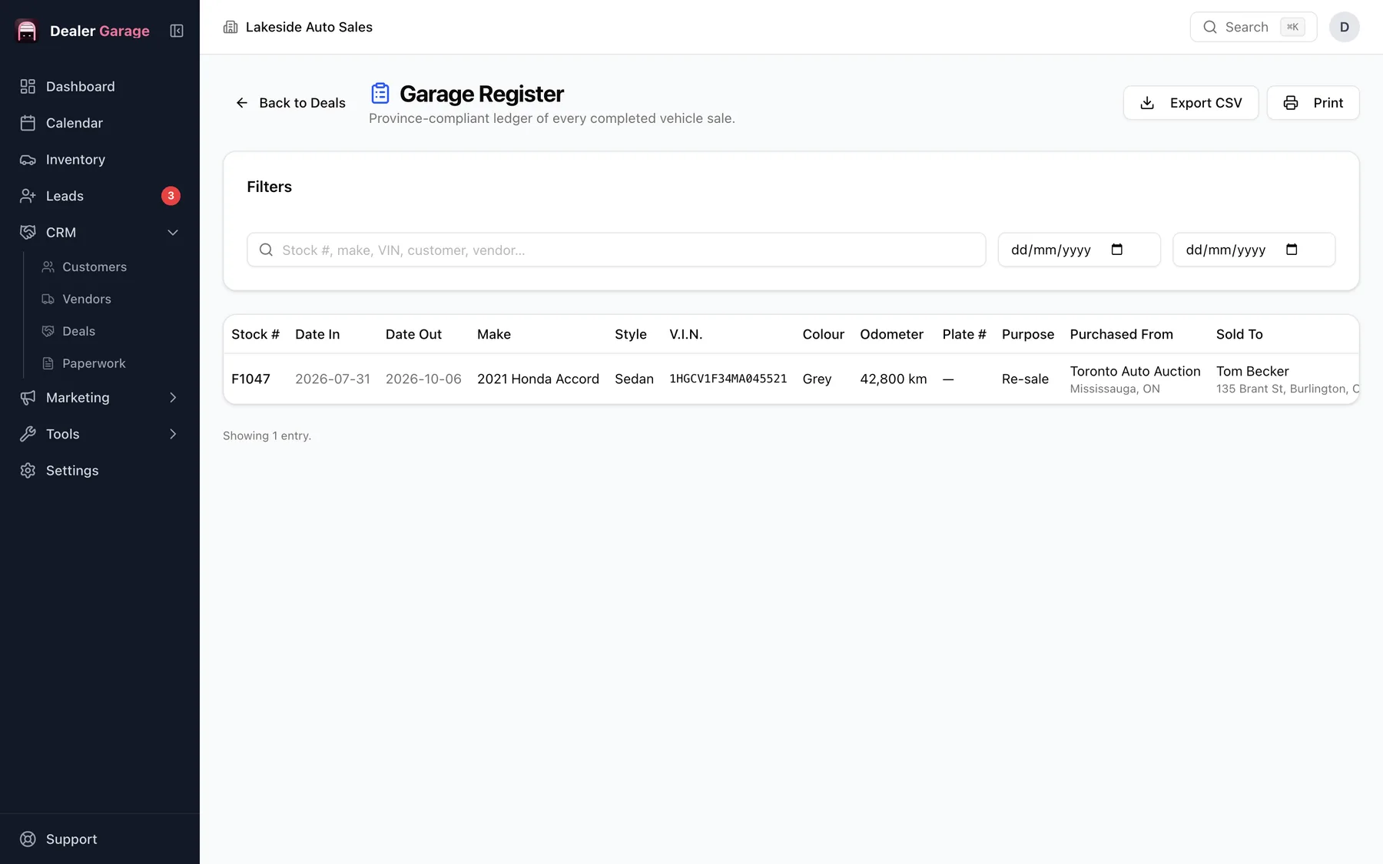
Task: Open the Inventory section
Action: point(100,160)
